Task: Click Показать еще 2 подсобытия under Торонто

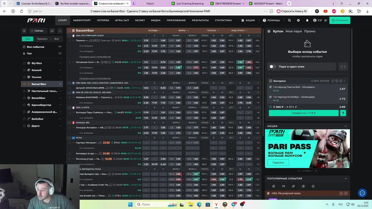Action: click(95, 57)
